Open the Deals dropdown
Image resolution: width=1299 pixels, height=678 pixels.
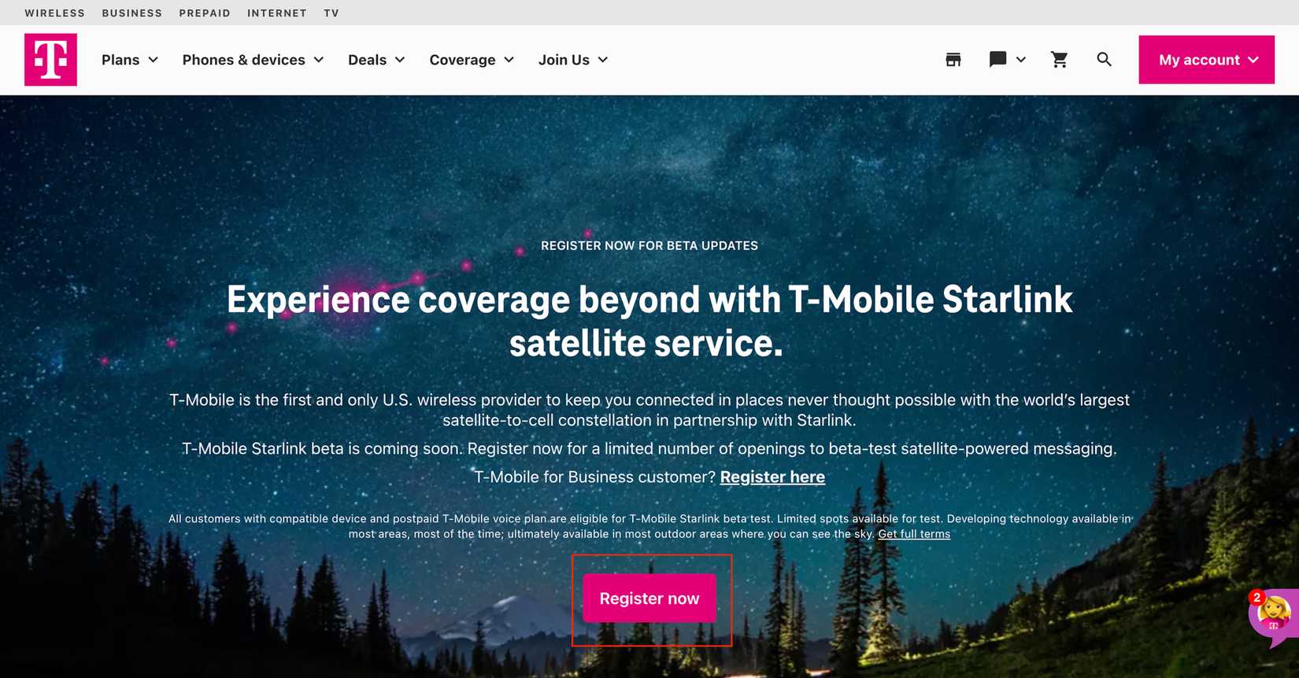pyautogui.click(x=376, y=60)
